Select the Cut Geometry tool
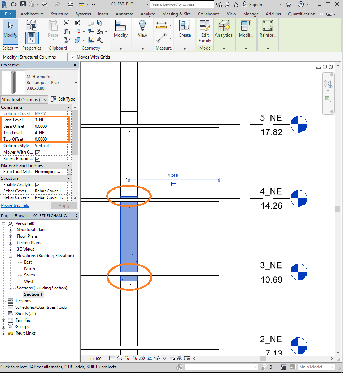The height and width of the screenshot is (373, 343). [x=78, y=32]
